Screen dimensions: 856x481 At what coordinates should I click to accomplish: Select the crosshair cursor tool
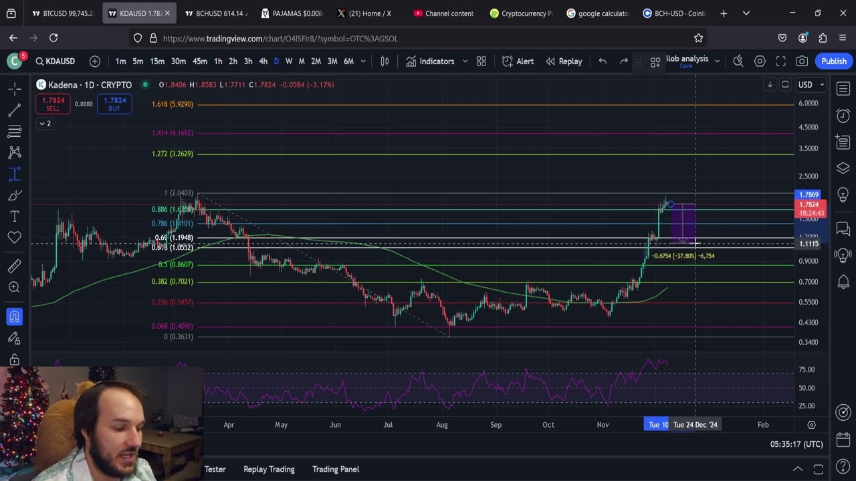coord(15,88)
